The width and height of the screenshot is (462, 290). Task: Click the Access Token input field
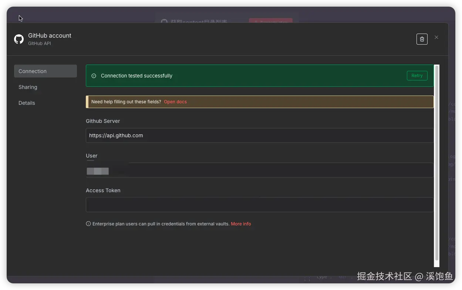(x=260, y=205)
